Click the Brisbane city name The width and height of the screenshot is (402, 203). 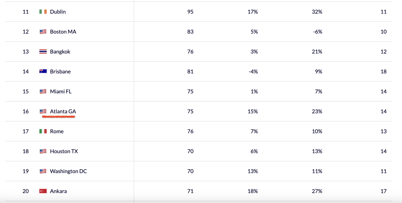click(x=60, y=71)
